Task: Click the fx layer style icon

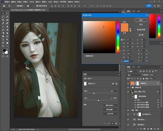Action: (x=141, y=129)
